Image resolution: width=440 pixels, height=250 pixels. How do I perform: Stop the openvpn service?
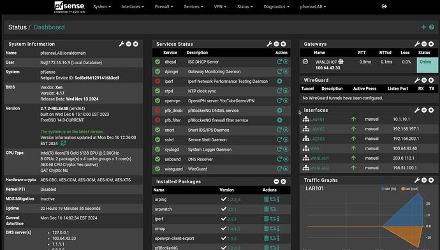point(286,101)
